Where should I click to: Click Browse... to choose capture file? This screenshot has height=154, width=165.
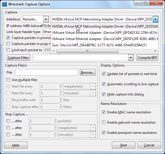(x=88, y=72)
